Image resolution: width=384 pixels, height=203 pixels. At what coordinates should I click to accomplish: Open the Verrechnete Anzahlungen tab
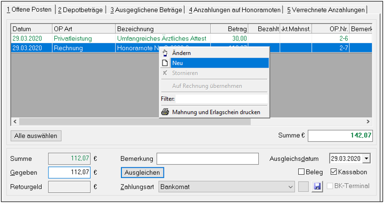(326, 10)
